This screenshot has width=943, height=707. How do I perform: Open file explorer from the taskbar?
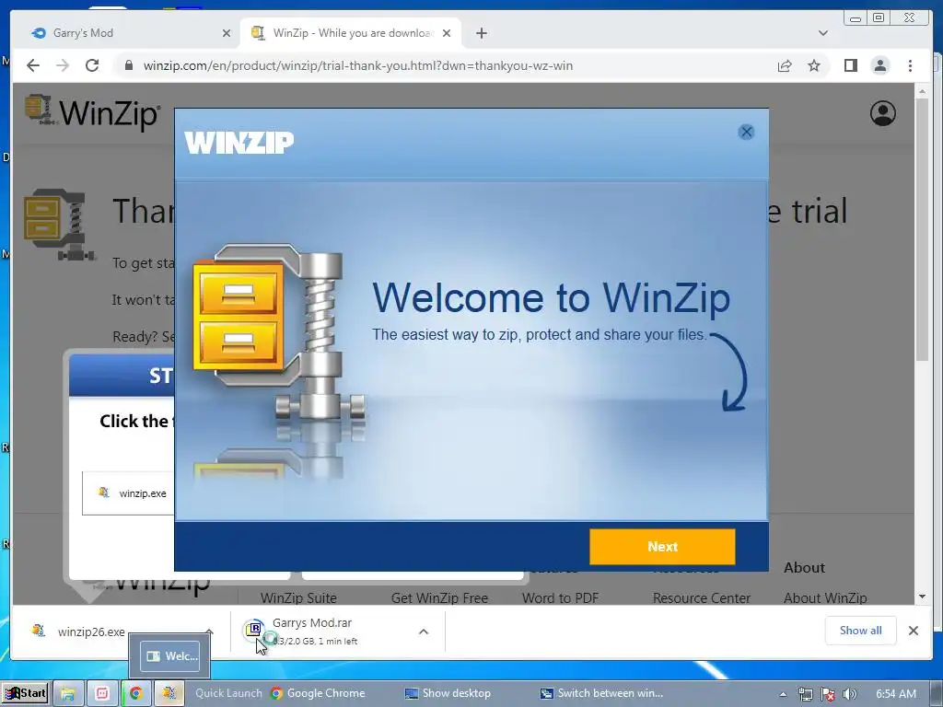pyautogui.click(x=68, y=693)
